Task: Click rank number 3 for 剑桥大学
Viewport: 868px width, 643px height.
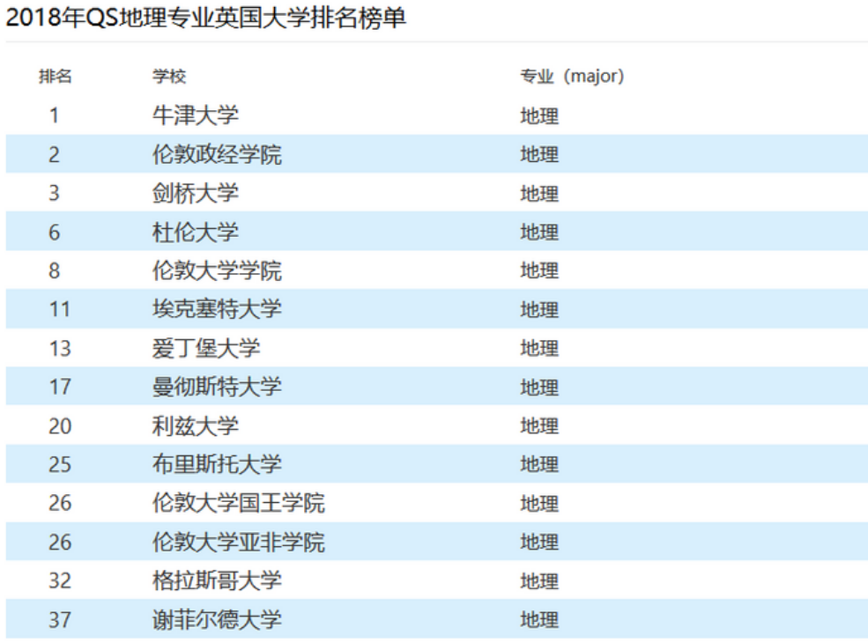Action: [54, 193]
